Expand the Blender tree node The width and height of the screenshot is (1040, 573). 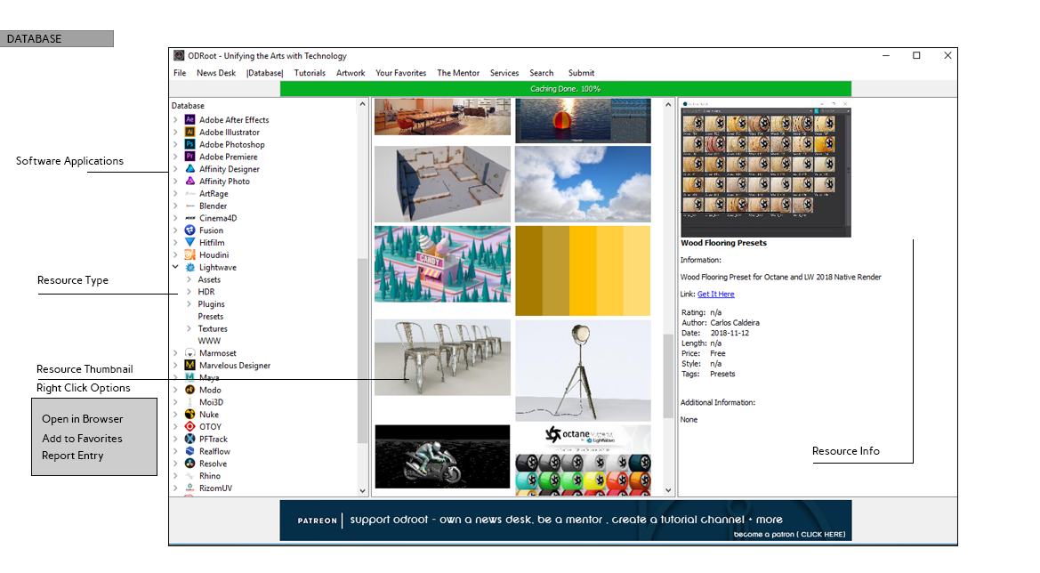click(x=176, y=206)
